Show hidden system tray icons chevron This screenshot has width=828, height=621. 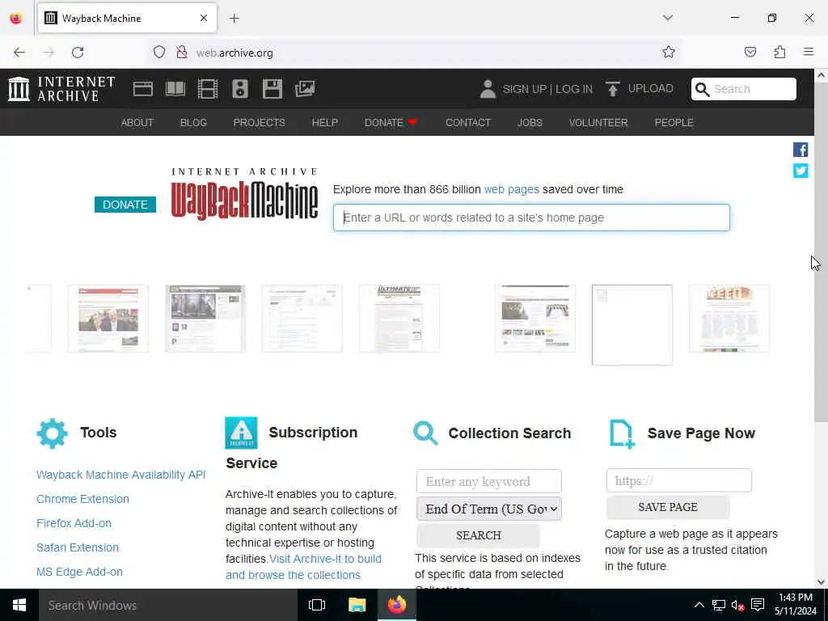(699, 605)
